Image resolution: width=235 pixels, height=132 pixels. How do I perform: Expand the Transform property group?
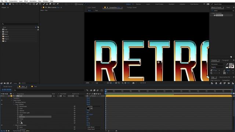click(12, 98)
